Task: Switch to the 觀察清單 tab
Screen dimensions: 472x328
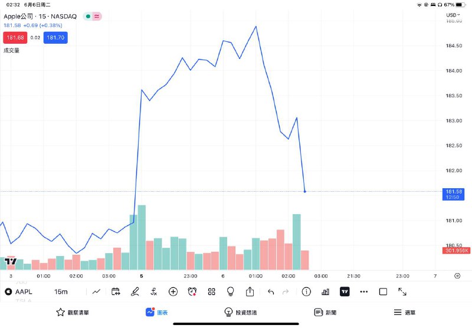Action: click(x=73, y=312)
